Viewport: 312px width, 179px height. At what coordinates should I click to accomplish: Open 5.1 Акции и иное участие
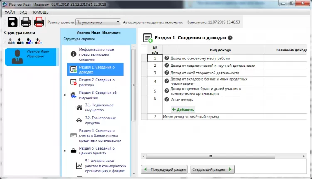(x=106, y=166)
